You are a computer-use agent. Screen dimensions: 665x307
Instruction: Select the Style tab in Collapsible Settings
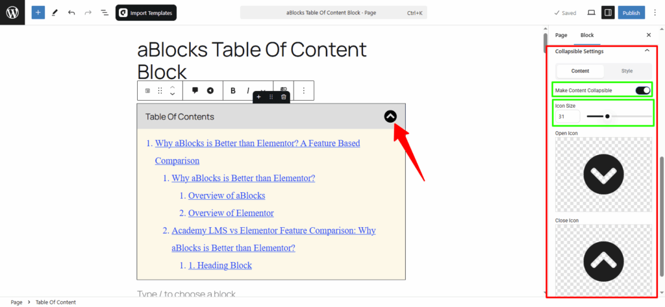[x=627, y=71]
